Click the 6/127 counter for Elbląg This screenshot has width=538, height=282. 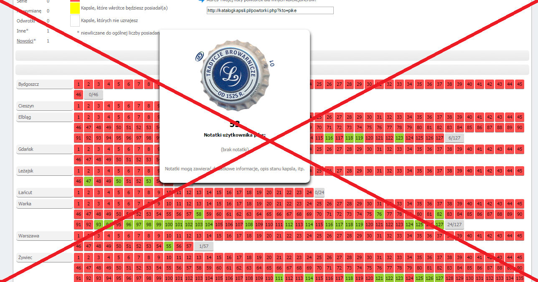(454, 138)
